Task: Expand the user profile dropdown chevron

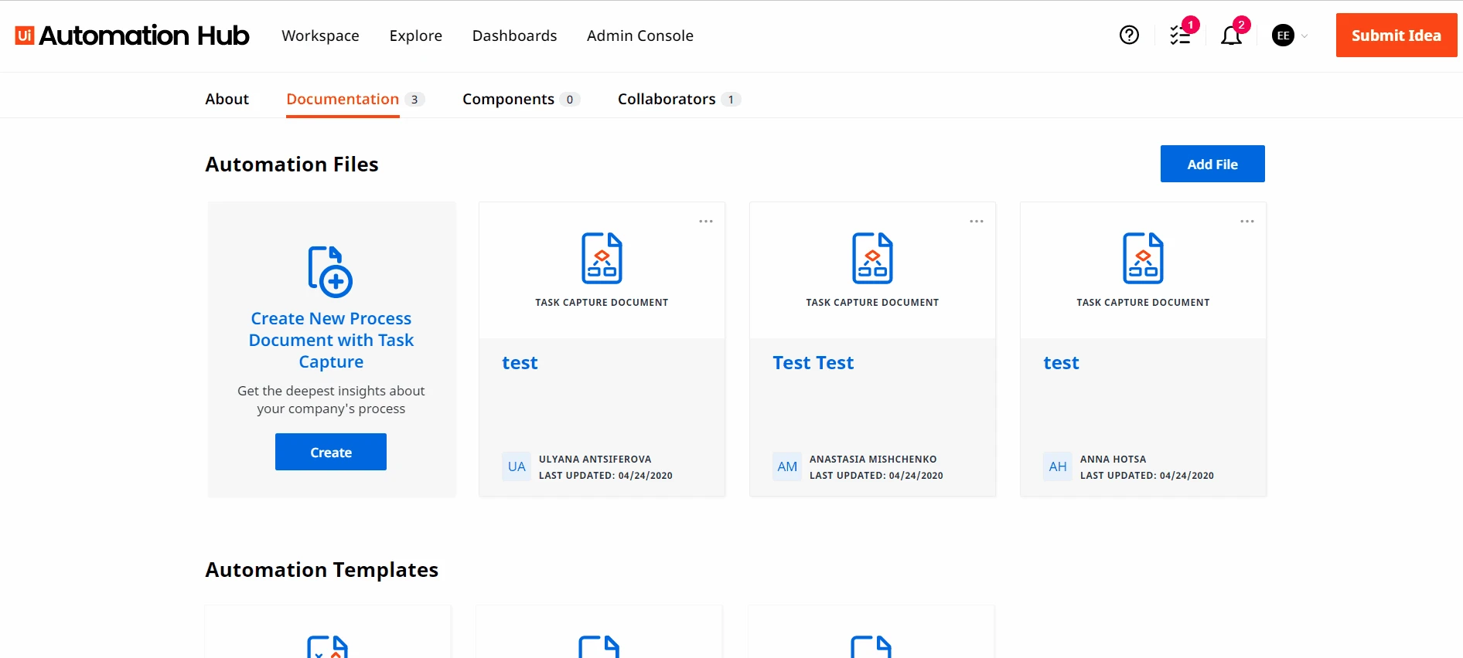Action: click(x=1304, y=36)
